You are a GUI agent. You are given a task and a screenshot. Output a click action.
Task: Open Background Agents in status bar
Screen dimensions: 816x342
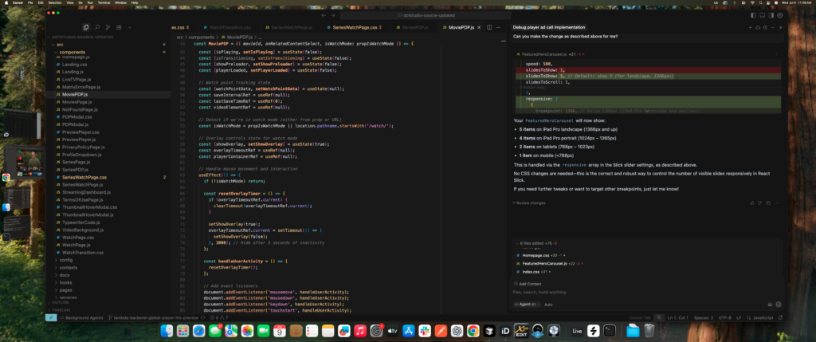click(x=81, y=317)
